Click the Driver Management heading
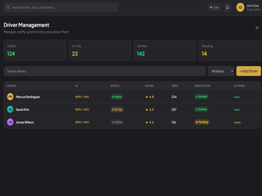The image size is (262, 196). tap(26, 25)
